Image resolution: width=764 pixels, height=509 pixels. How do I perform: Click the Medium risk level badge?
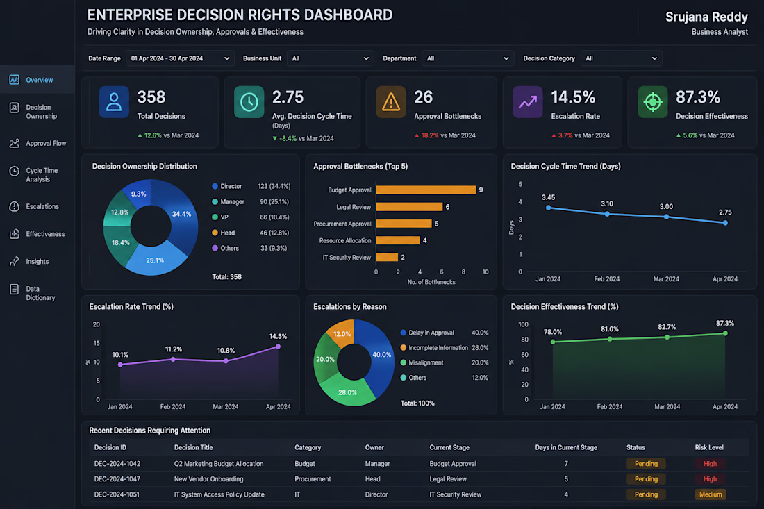[x=711, y=494]
